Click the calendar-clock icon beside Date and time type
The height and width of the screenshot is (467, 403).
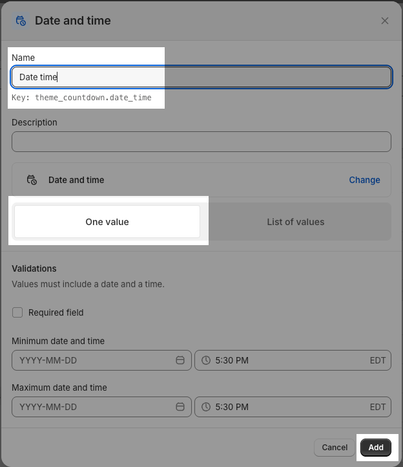31,180
